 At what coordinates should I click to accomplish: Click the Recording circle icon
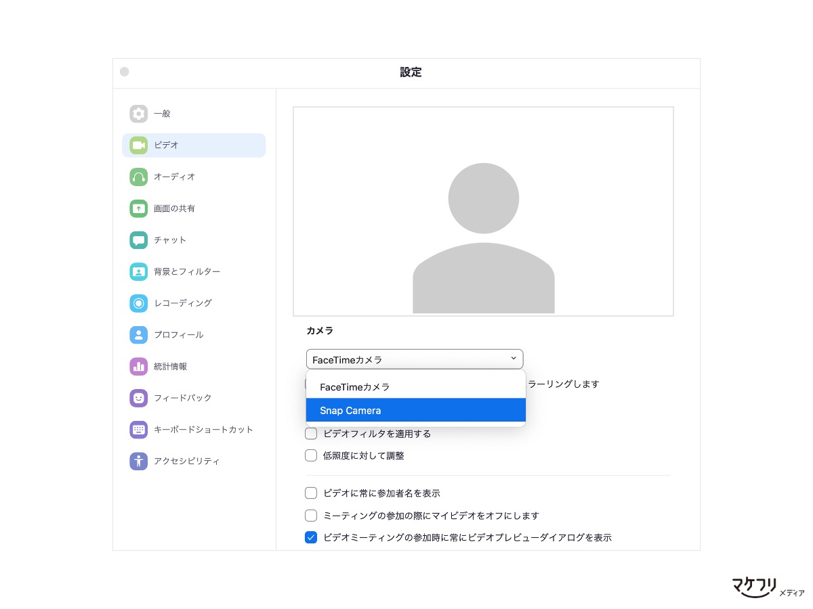[138, 303]
